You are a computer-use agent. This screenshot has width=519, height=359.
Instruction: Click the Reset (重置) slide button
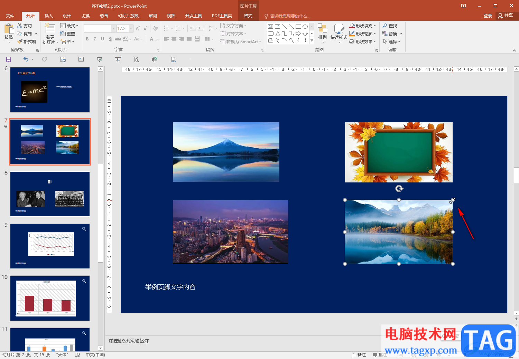[x=68, y=34]
